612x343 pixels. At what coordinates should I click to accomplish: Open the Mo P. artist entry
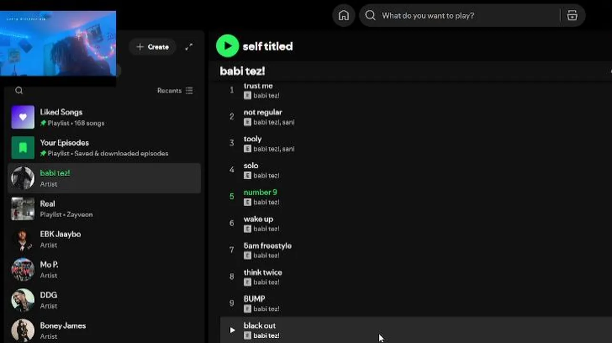(49, 265)
